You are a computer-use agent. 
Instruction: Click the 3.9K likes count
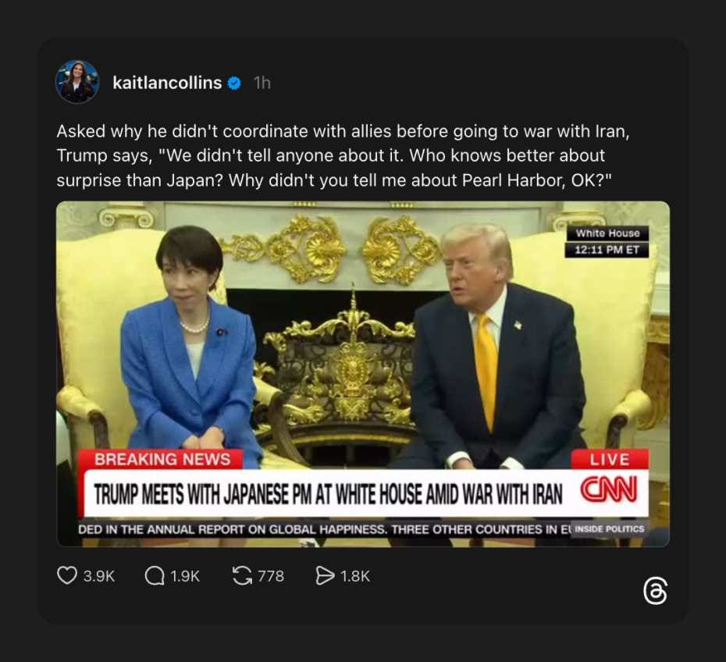click(x=98, y=576)
